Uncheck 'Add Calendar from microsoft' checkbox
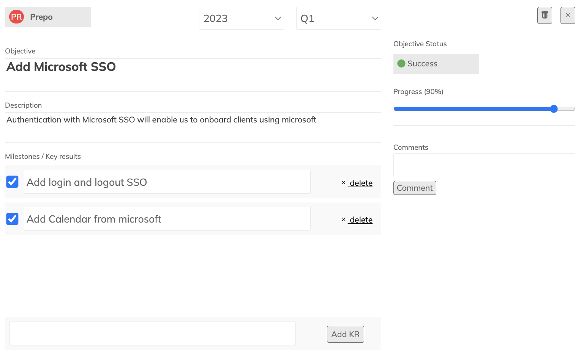The height and width of the screenshot is (364, 581). 13,219
